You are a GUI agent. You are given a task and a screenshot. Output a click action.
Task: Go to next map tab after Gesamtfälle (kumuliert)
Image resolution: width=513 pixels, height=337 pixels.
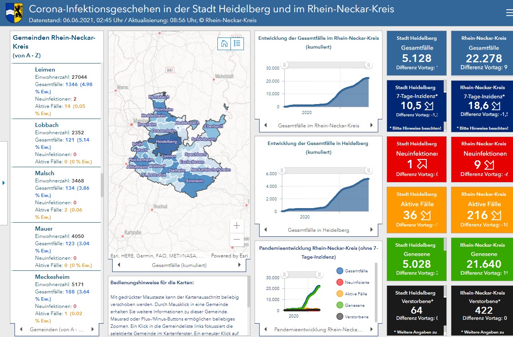[240, 265]
